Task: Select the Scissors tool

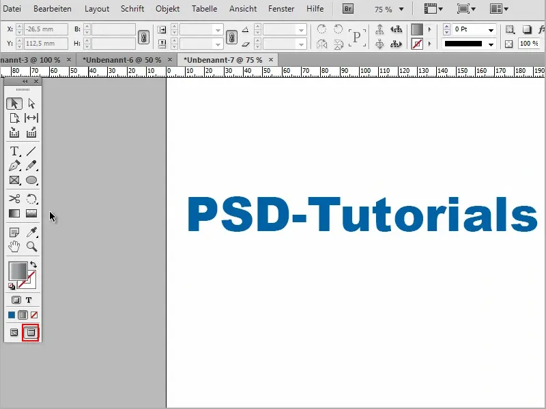Action: pyautogui.click(x=14, y=198)
